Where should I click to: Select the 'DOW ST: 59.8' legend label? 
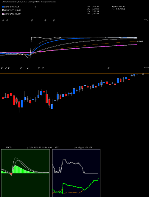[x=12, y=7]
